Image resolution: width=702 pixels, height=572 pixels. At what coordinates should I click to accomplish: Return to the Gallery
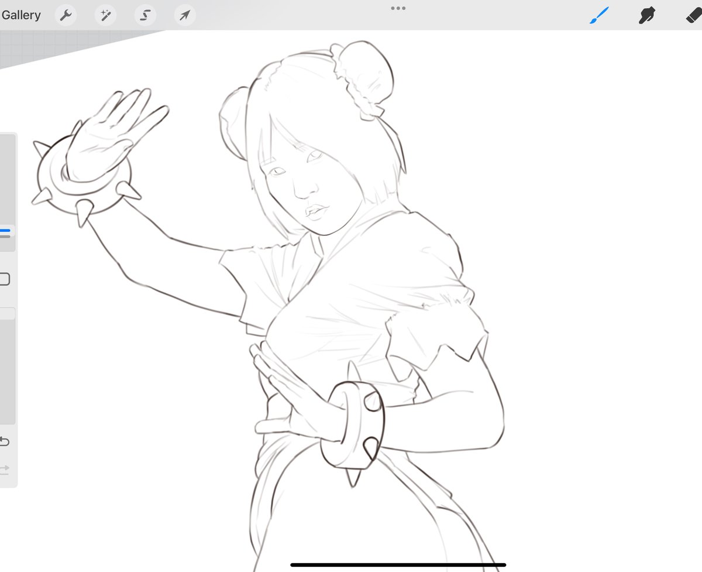pyautogui.click(x=22, y=15)
